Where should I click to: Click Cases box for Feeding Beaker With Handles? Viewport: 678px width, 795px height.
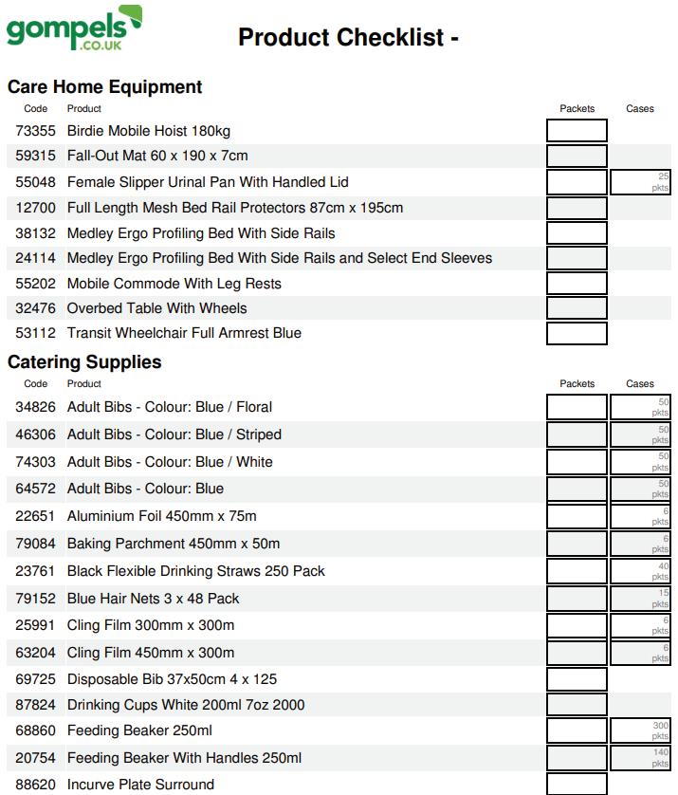[640, 758]
